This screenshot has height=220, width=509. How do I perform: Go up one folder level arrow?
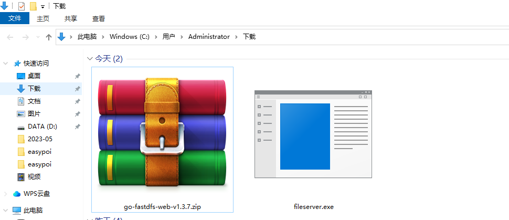49,37
